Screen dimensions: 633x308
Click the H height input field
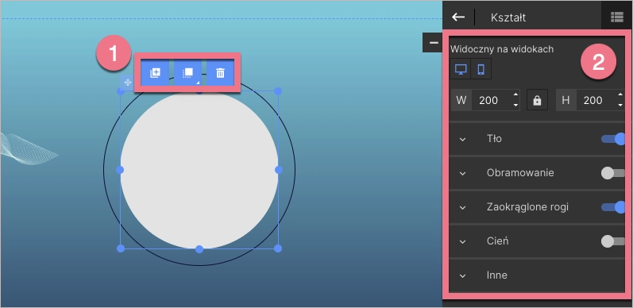tap(596, 100)
